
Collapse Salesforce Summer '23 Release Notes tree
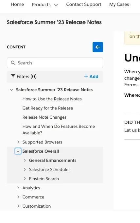coord(11,90)
